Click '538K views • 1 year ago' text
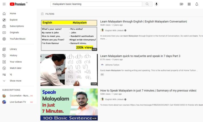This screenshot has height=122, width=203. pos(111,94)
